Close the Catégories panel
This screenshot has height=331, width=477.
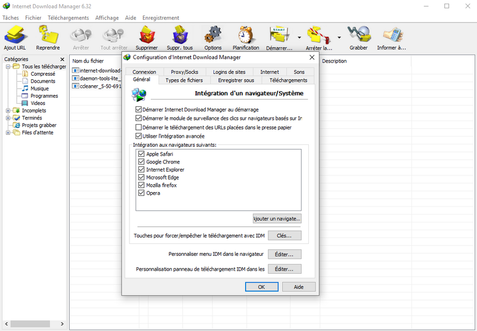pyautogui.click(x=63, y=59)
